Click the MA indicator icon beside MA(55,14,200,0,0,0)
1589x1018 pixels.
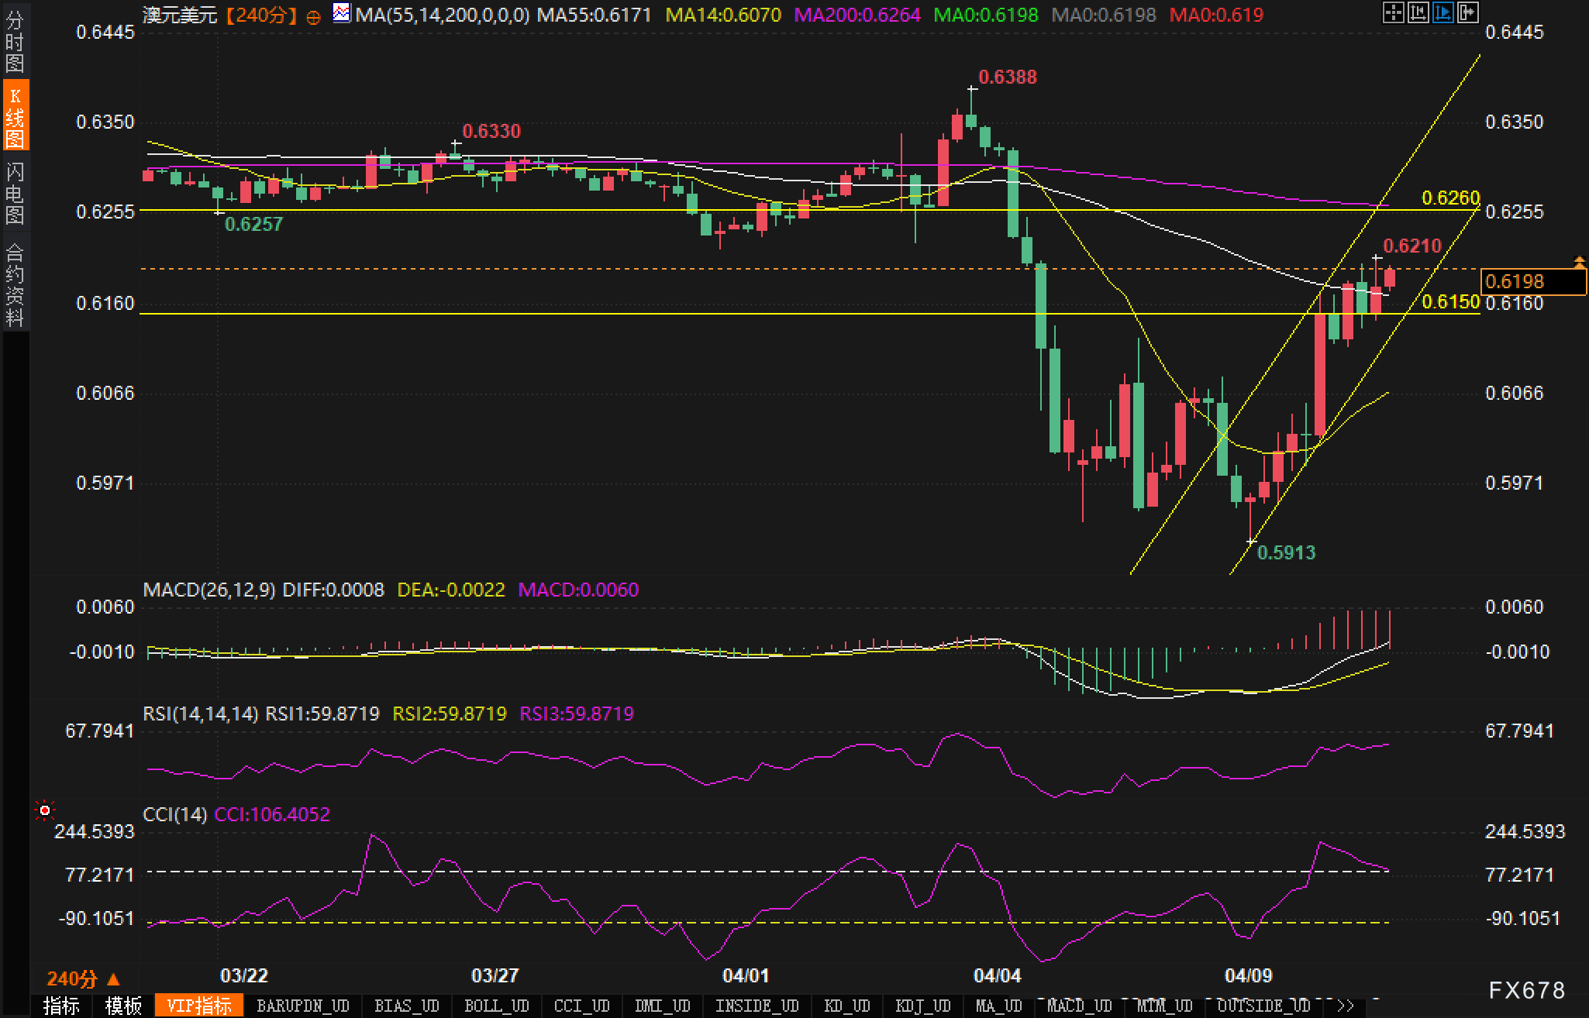click(x=341, y=13)
